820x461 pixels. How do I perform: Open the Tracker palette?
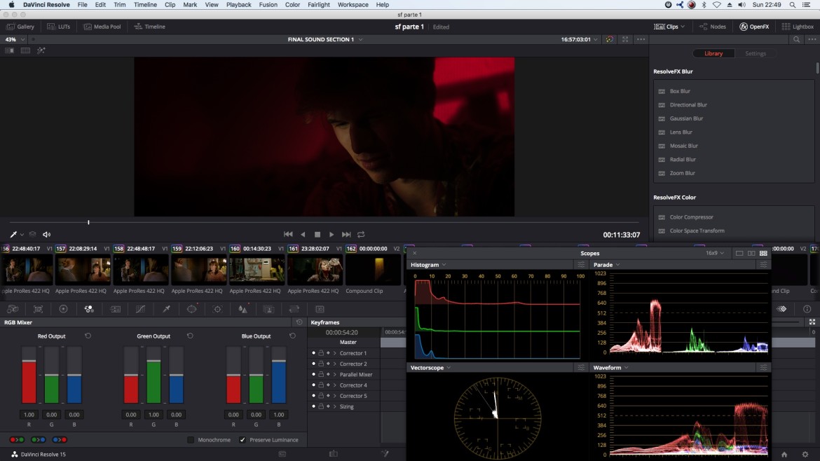click(x=217, y=309)
